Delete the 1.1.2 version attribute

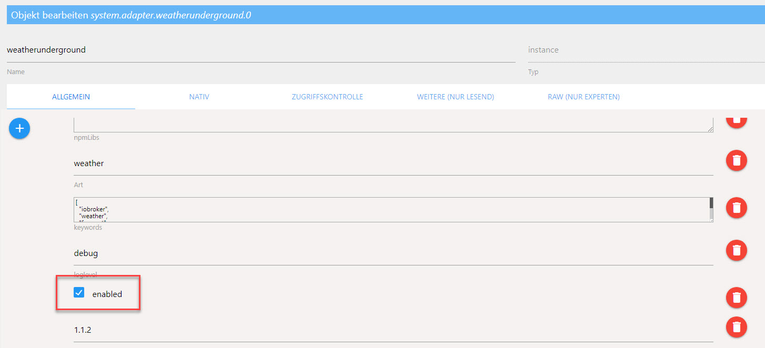tap(737, 327)
